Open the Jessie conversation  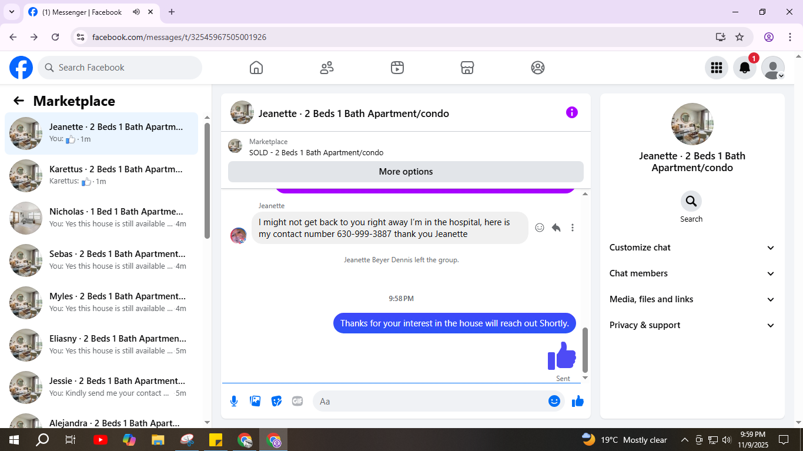coord(102,387)
